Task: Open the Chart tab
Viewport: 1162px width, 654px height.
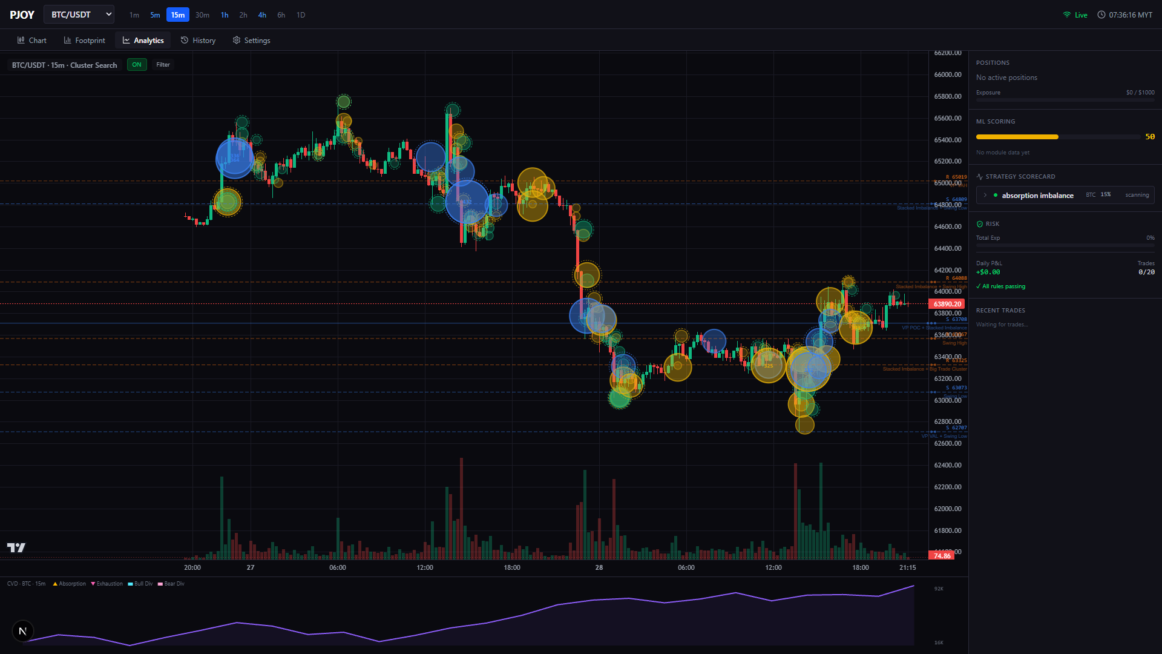Action: [32, 41]
